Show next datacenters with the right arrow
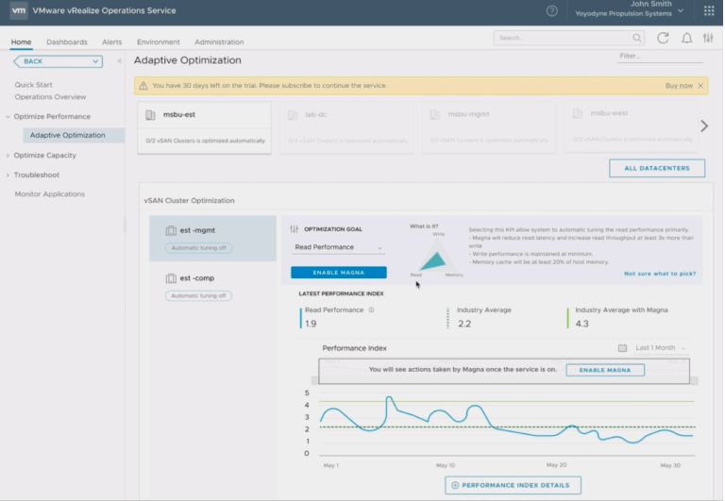Viewport: 725px width, 501px height. tap(703, 125)
